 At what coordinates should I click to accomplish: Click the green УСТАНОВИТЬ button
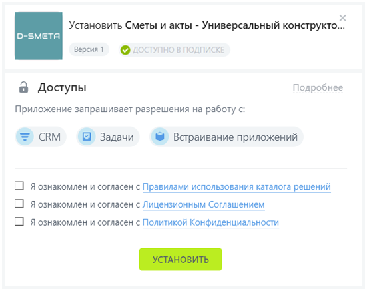(x=181, y=260)
